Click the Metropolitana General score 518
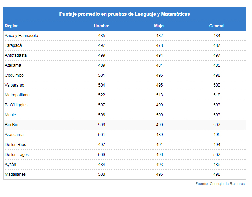Screen dimensions: 252x197 tap(217, 95)
